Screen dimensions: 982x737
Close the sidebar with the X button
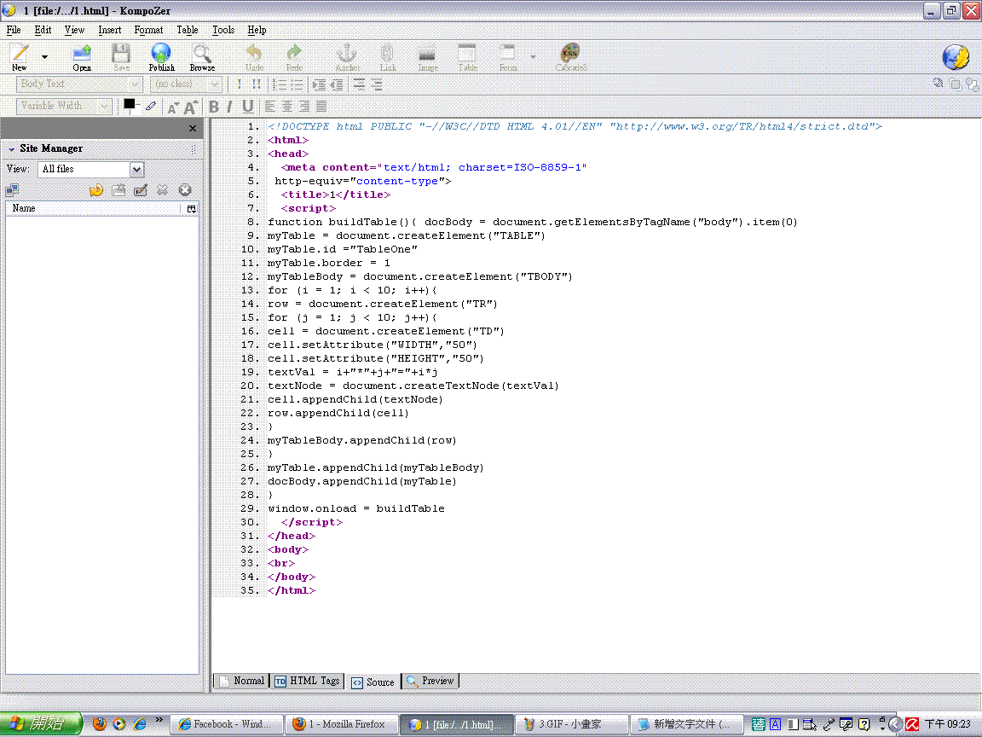click(193, 129)
